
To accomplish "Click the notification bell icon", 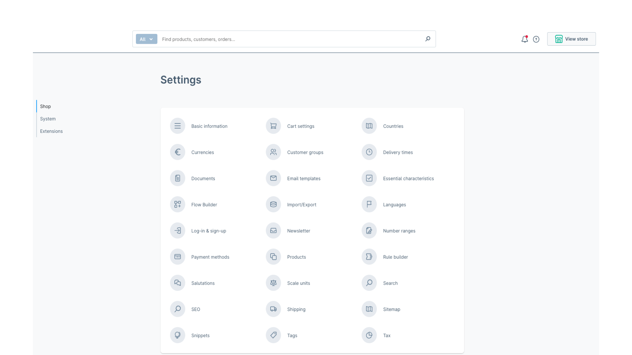I will 525,38.
